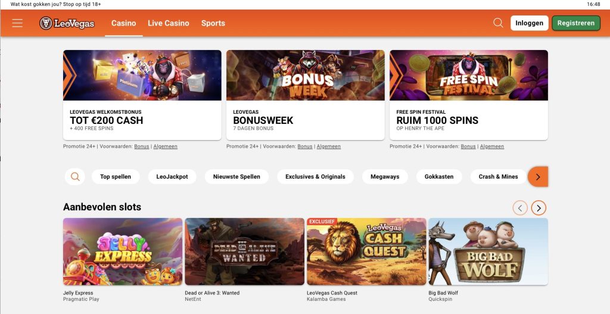Viewport: 610px width, 314px height.
Task: Open Algemeen terms link under Welkomstbonus
Action: [x=166, y=147]
